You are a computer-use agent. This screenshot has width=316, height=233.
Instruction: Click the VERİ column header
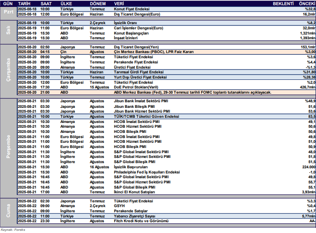pos(119,3)
